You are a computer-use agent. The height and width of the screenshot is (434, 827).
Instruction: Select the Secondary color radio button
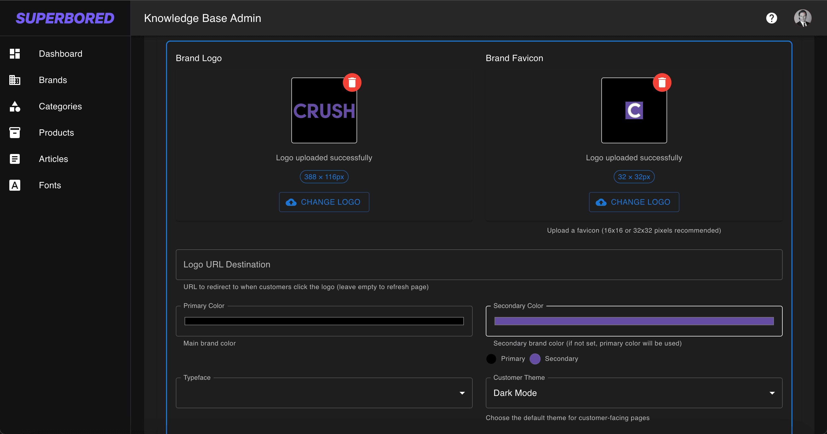(535, 359)
